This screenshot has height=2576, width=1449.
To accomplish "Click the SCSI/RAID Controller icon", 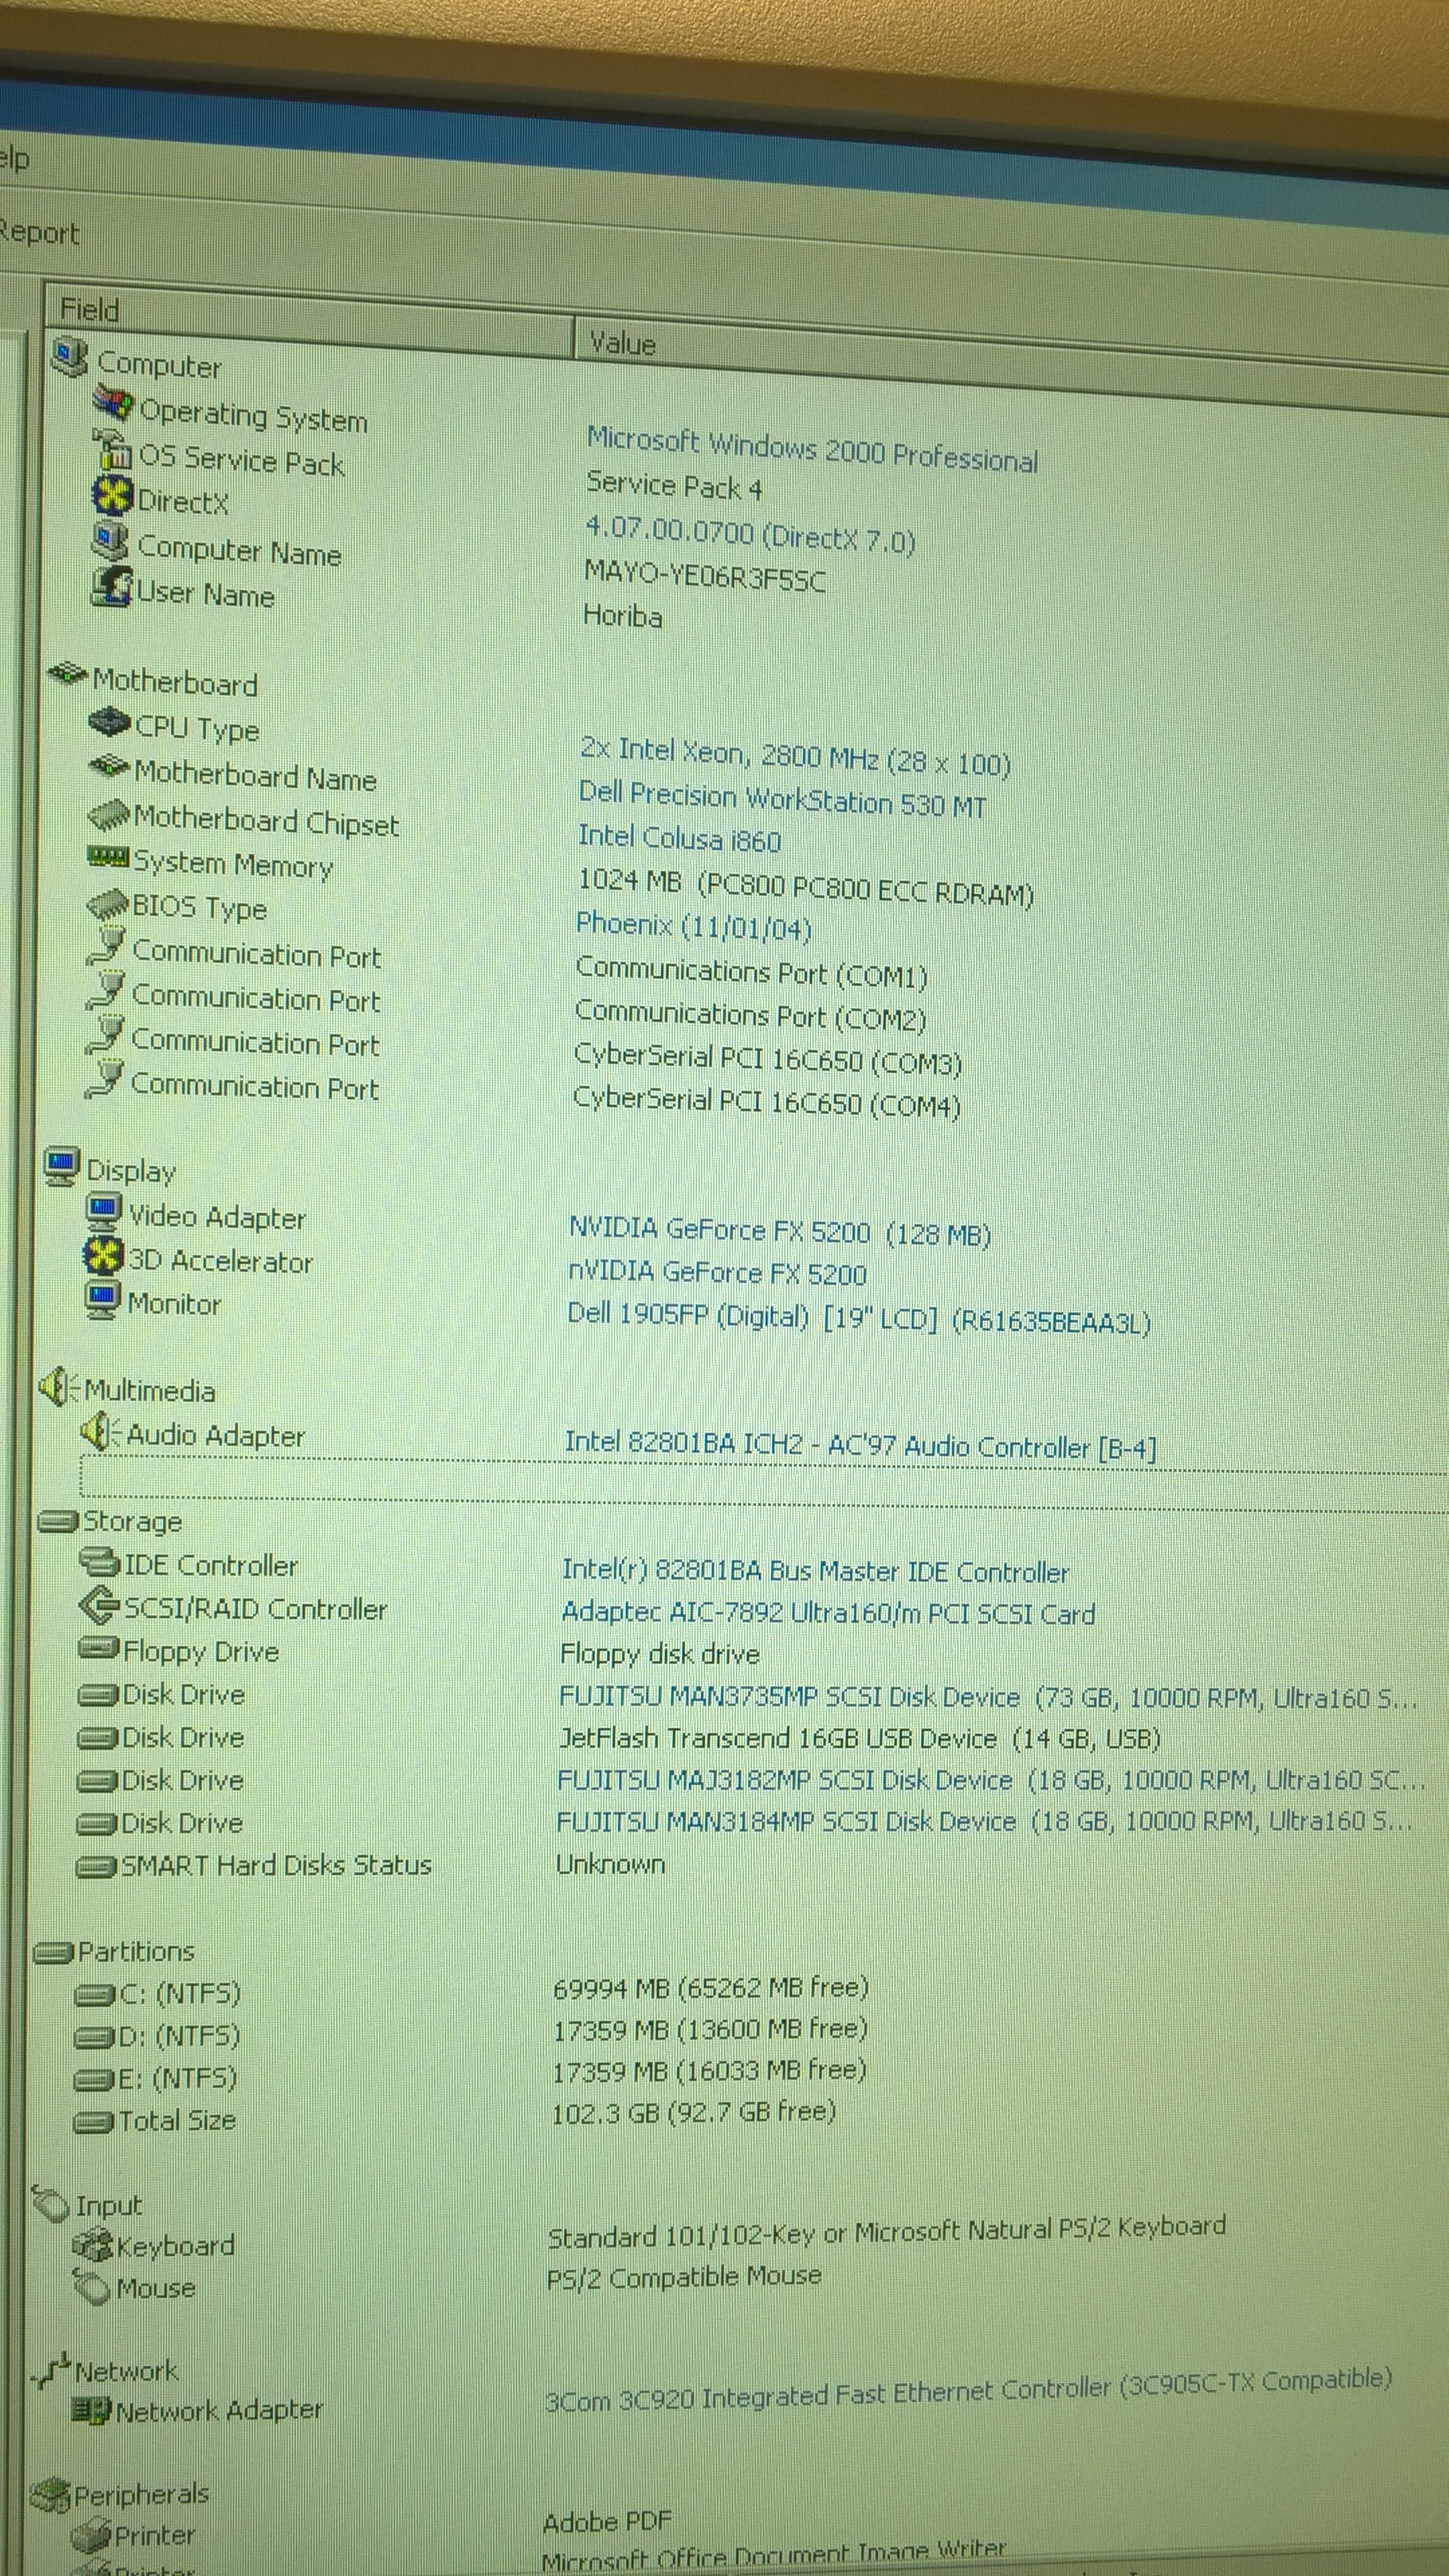I will [98, 1606].
